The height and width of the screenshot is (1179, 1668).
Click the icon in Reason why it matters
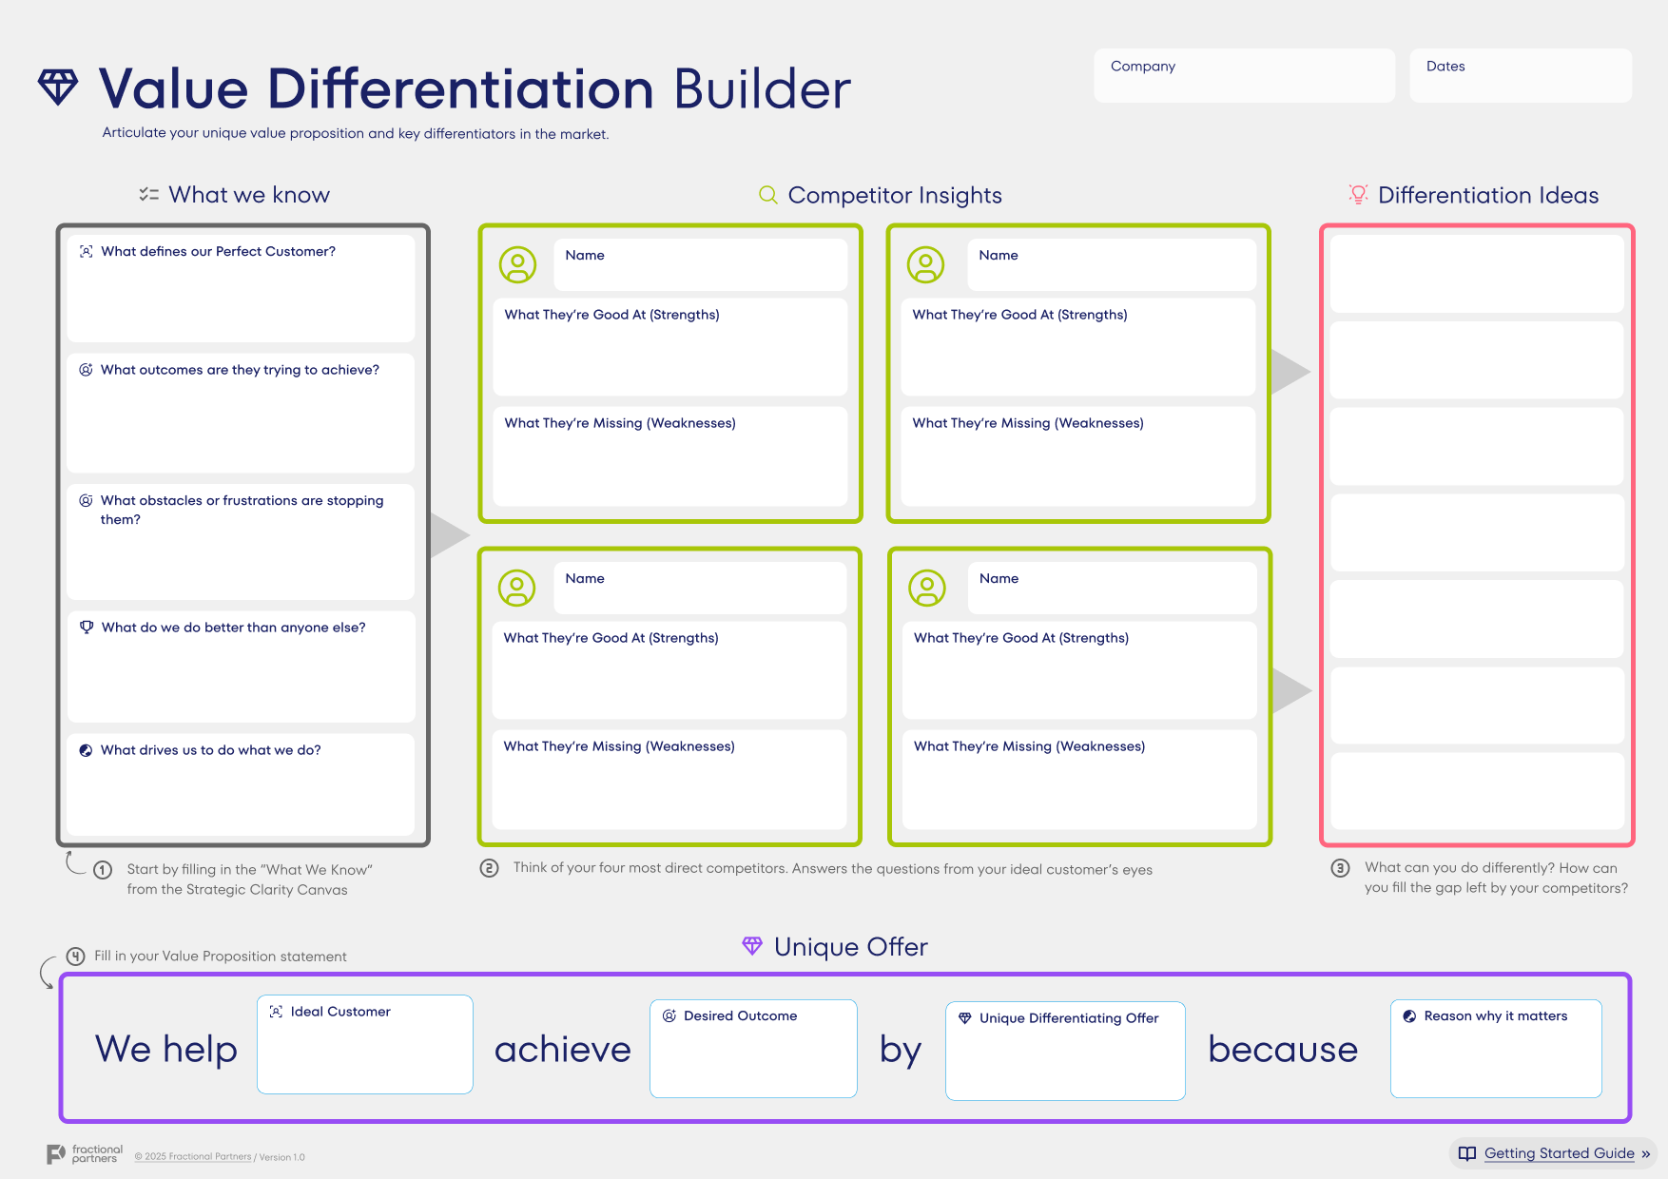tap(1409, 1016)
